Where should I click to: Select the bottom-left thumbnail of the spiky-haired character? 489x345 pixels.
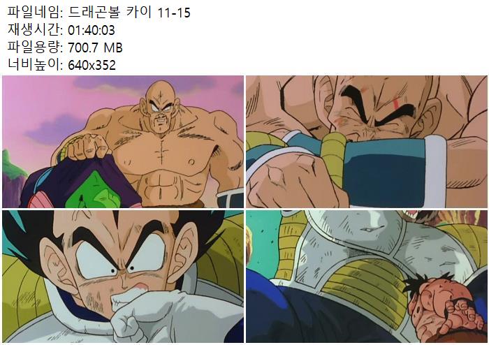123,277
